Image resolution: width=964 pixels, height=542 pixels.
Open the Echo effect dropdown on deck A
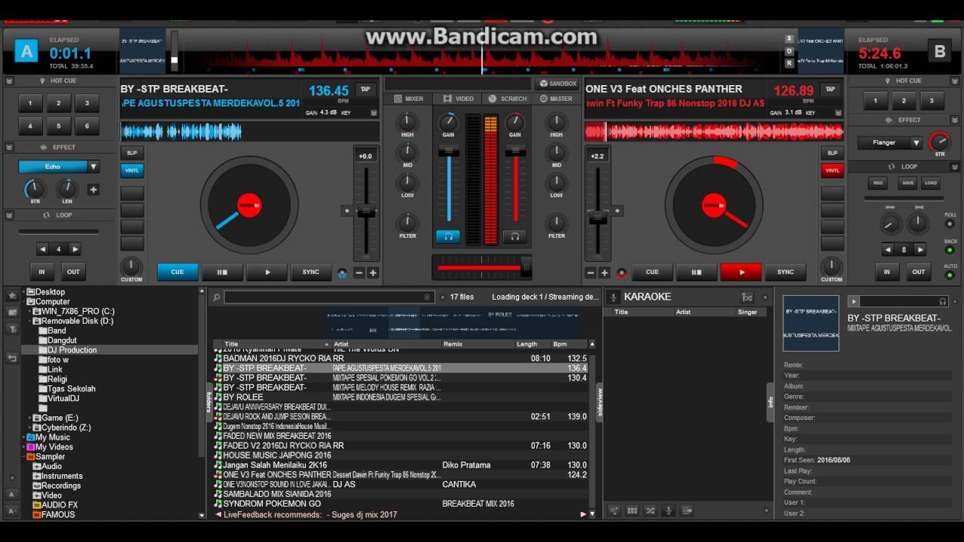[93, 166]
